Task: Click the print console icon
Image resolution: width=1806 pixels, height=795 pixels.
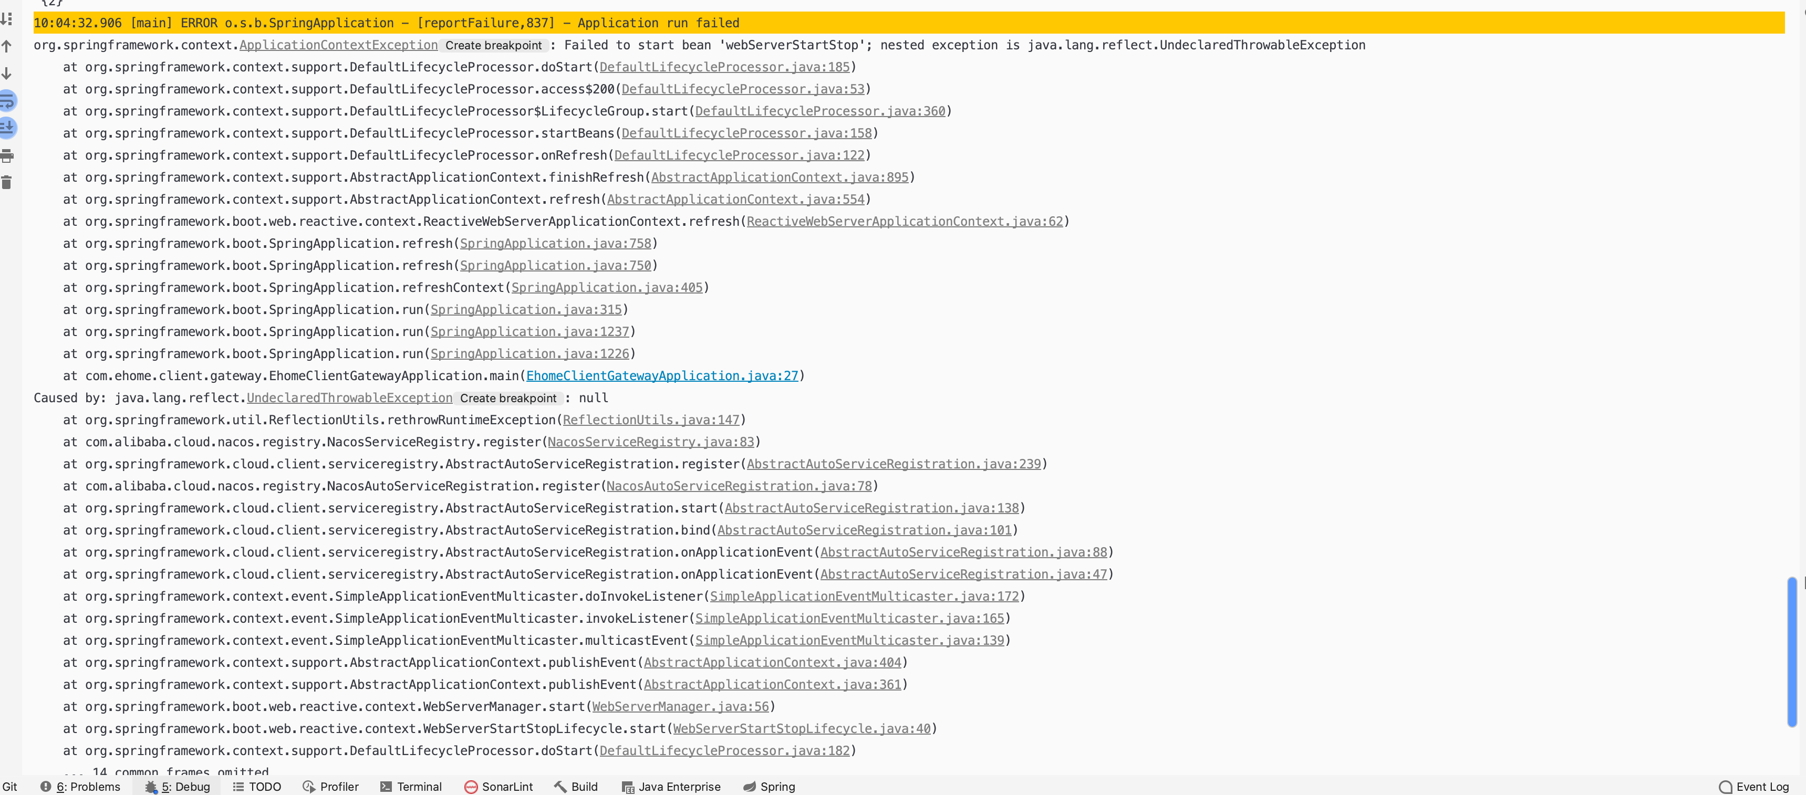Action: [7, 155]
